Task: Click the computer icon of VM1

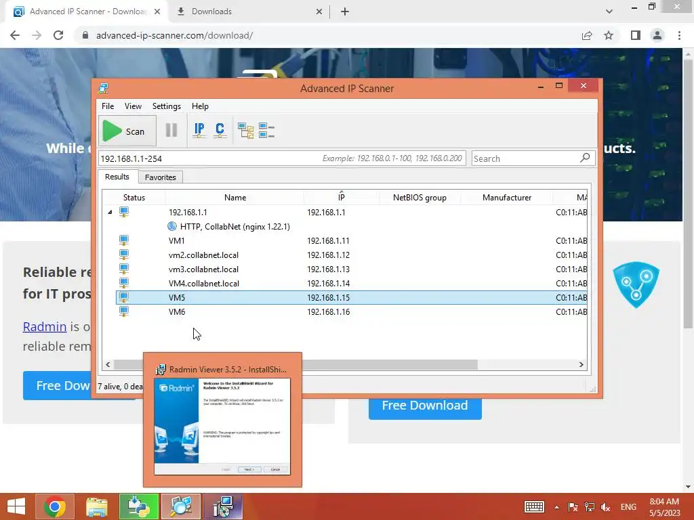Action: [x=124, y=240]
